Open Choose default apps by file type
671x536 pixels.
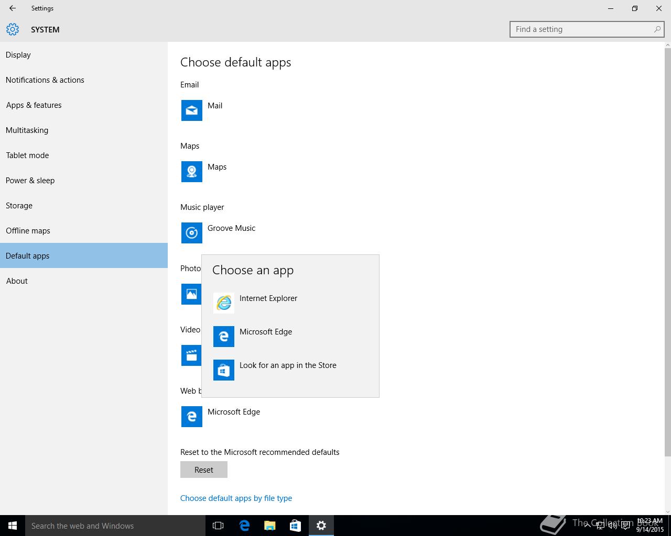[236, 498]
